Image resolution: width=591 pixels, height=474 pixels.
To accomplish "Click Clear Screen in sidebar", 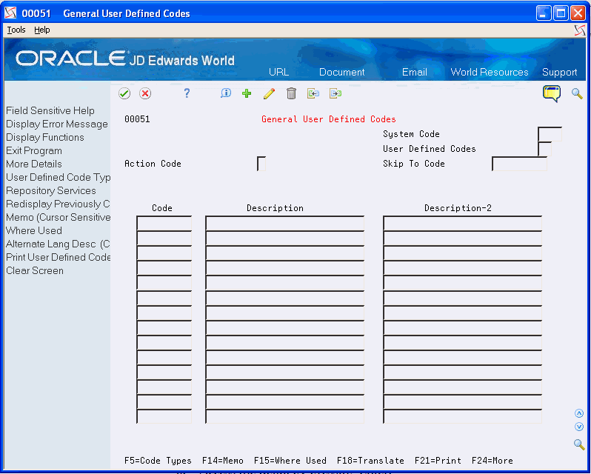I will tap(35, 271).
